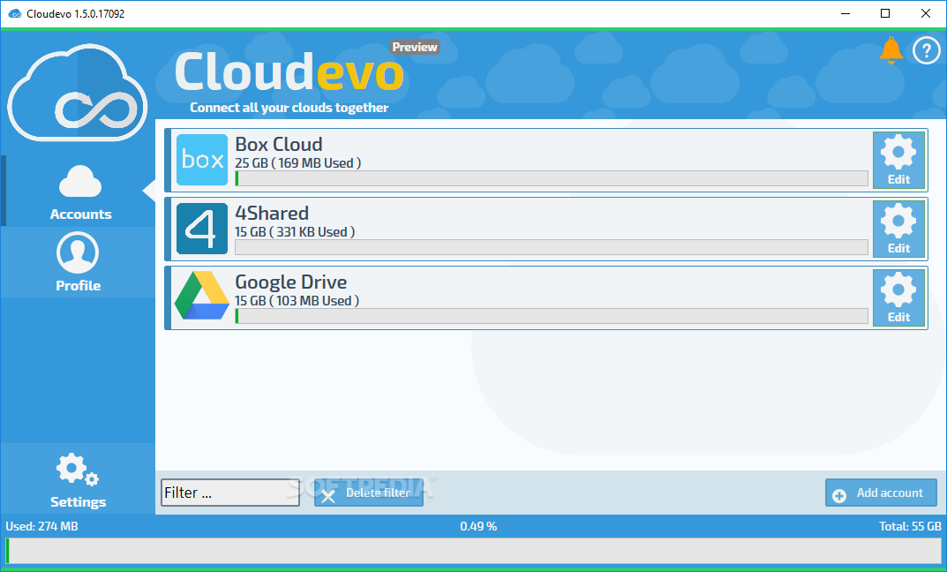Select the 4Shared title text
This screenshot has height=572, width=947.
pyautogui.click(x=272, y=214)
